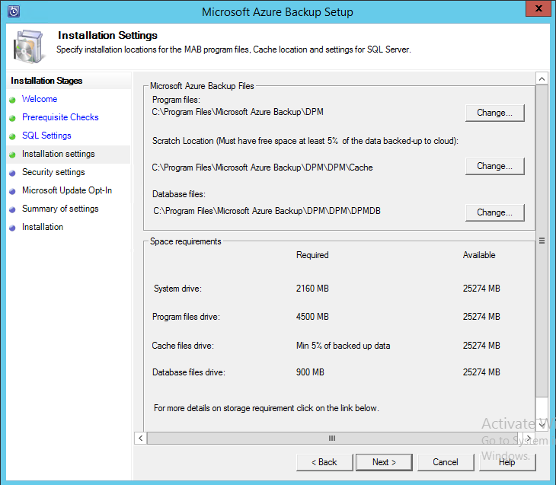The width and height of the screenshot is (556, 485).
Task: Cancel the Azure Backup setup
Action: 446,462
